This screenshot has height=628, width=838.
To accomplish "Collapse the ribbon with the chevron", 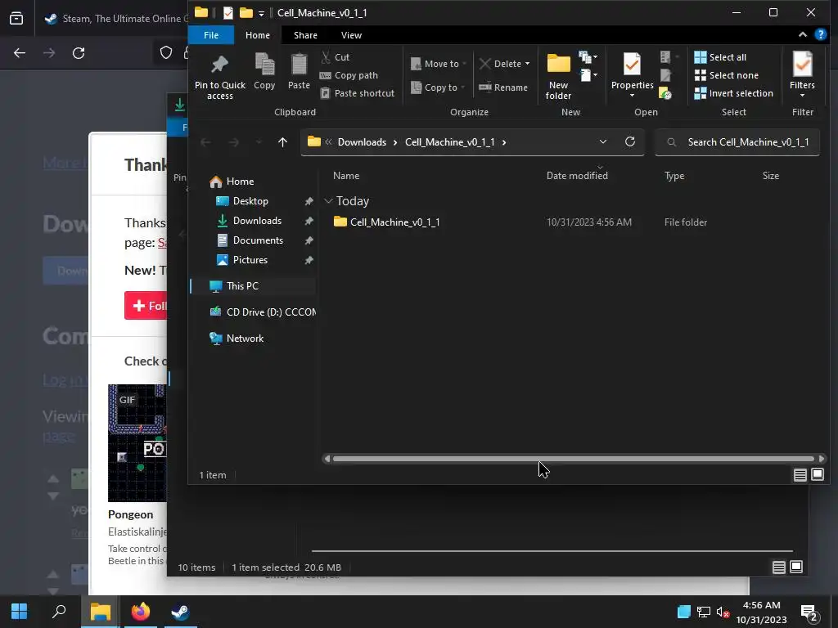I will [803, 34].
